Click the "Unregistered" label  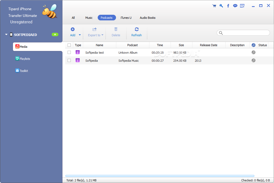click(21, 22)
